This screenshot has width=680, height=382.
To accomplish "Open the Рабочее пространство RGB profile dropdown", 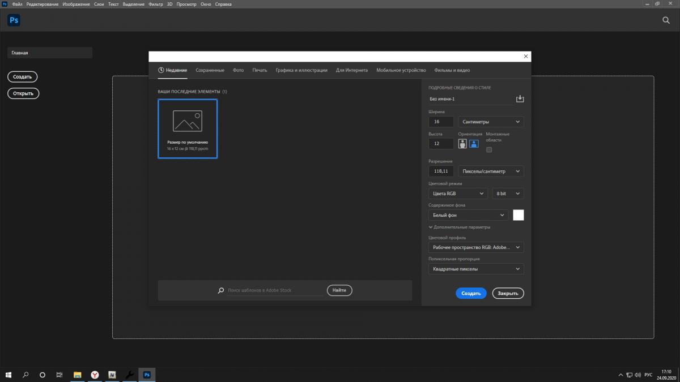I will [x=476, y=247].
